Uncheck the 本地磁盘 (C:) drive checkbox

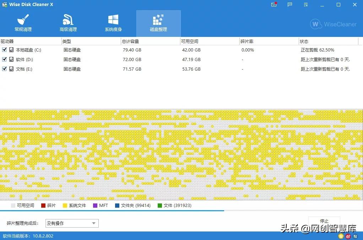[5, 50]
